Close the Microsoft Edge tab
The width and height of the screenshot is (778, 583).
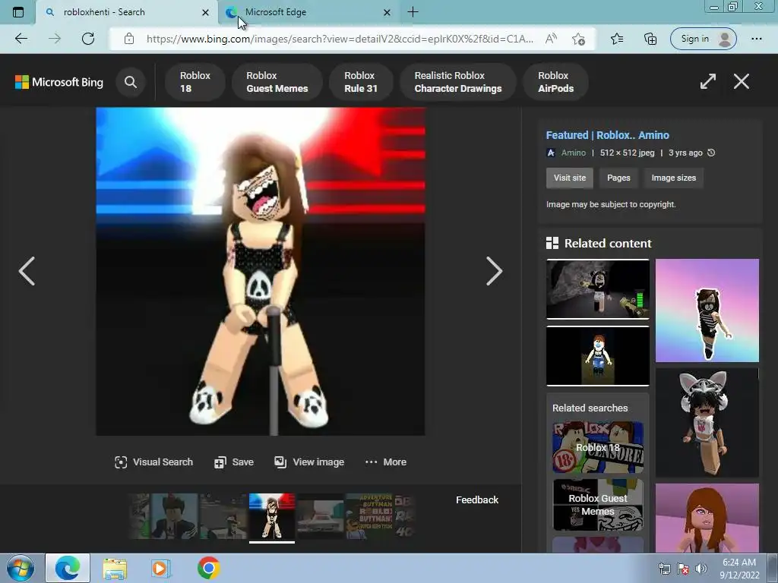point(387,12)
